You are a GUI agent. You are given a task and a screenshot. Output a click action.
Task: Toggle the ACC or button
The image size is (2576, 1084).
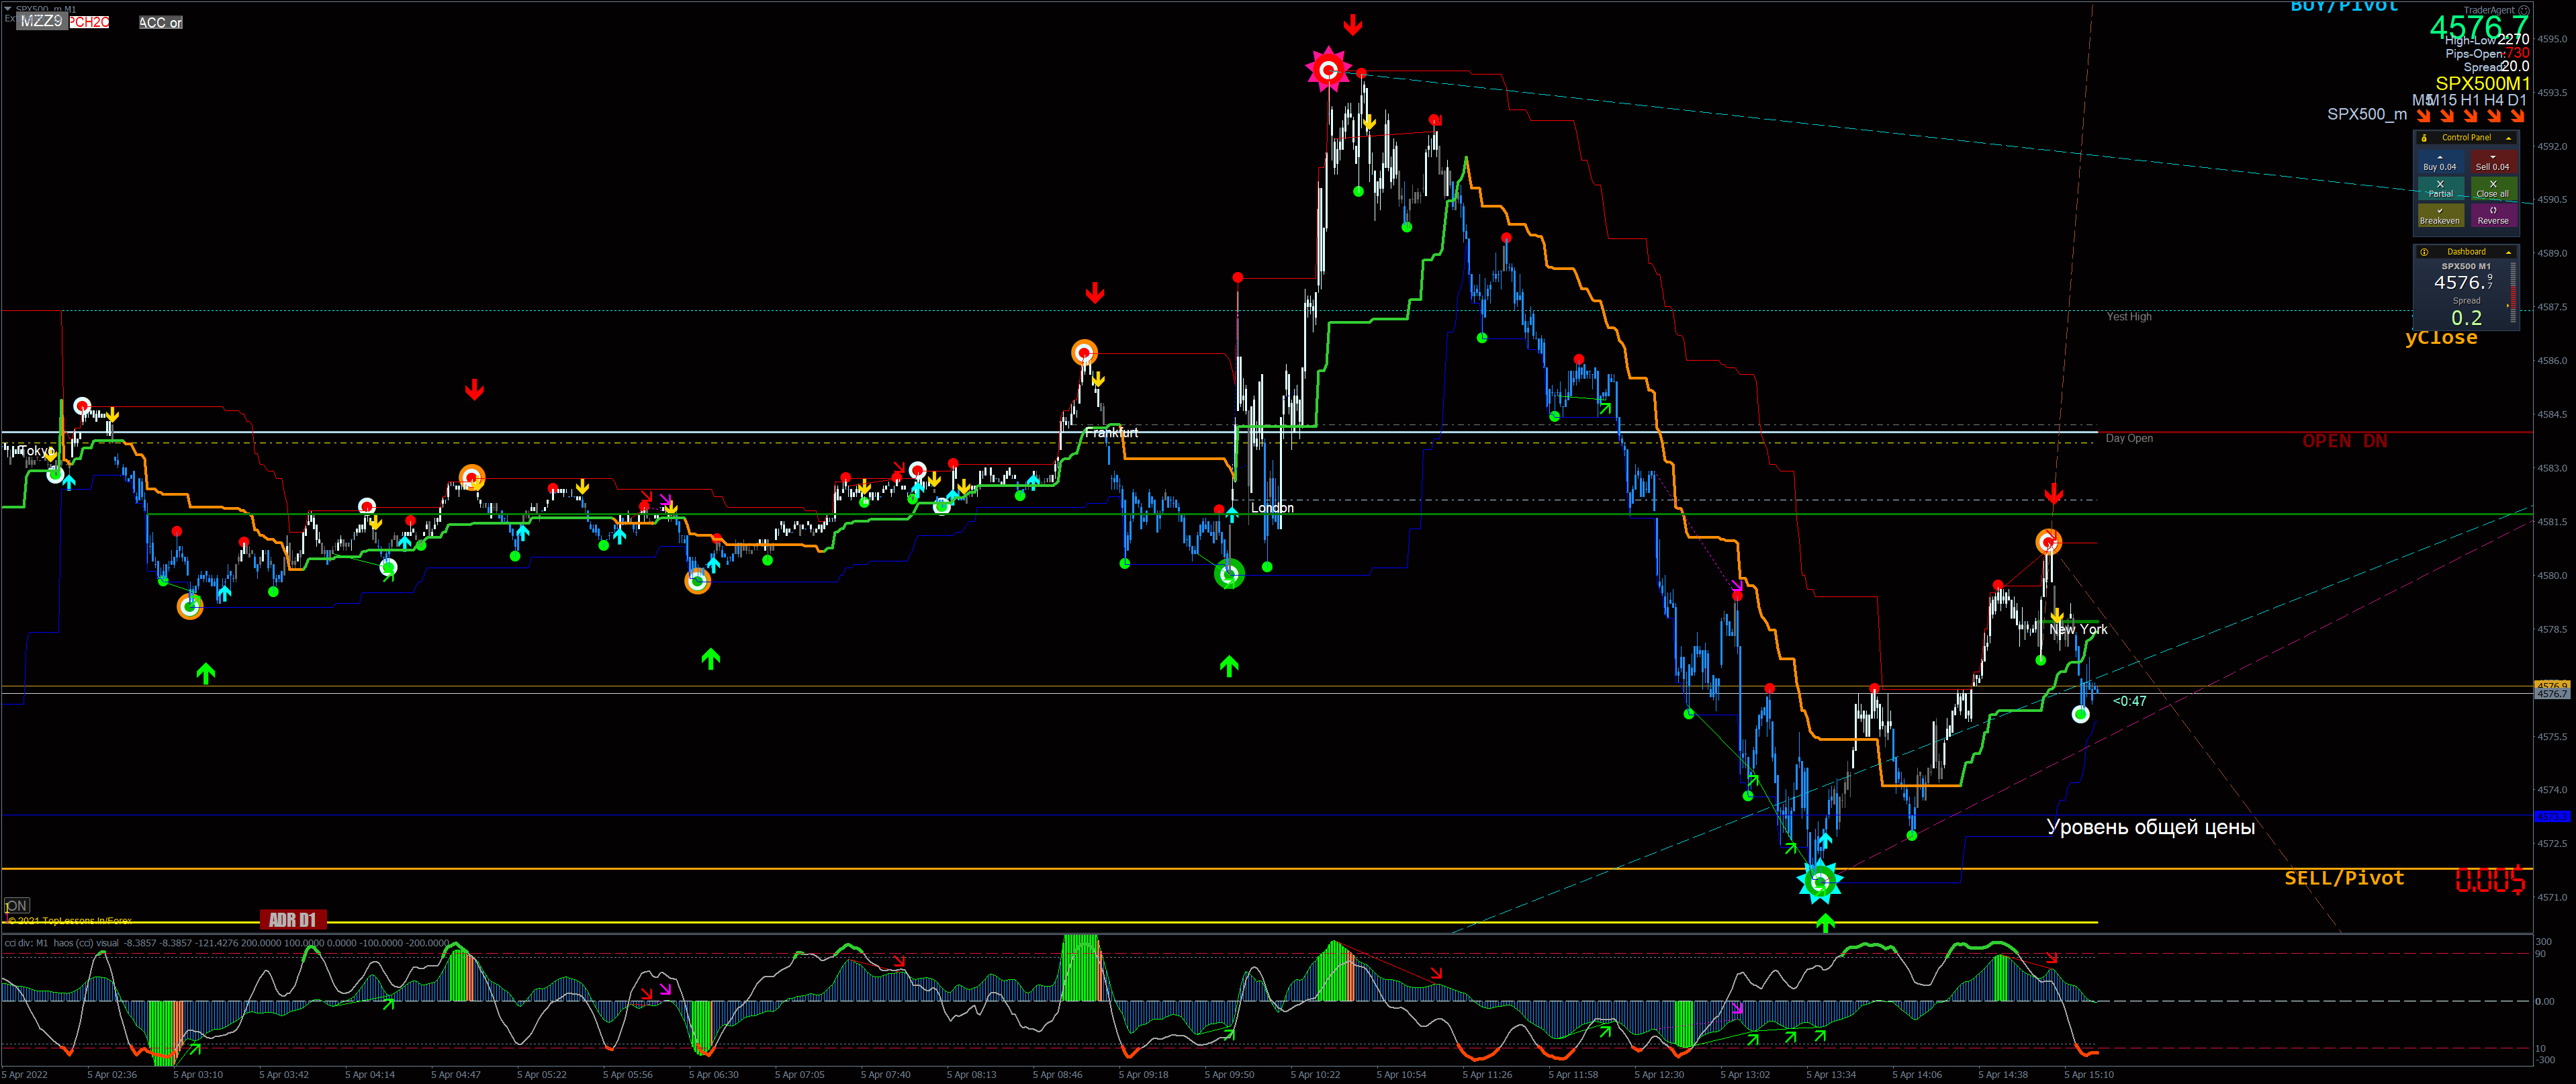pyautogui.click(x=160, y=22)
